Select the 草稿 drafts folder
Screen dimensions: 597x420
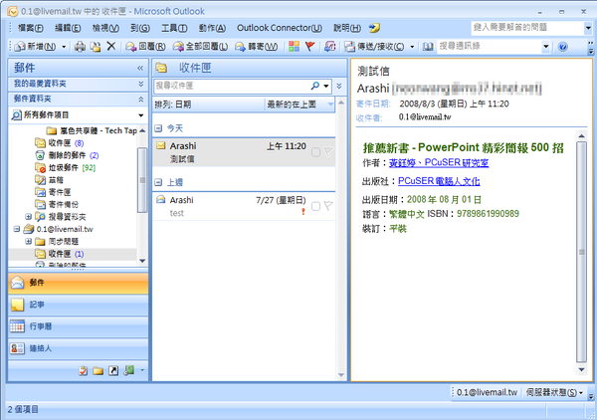50,180
